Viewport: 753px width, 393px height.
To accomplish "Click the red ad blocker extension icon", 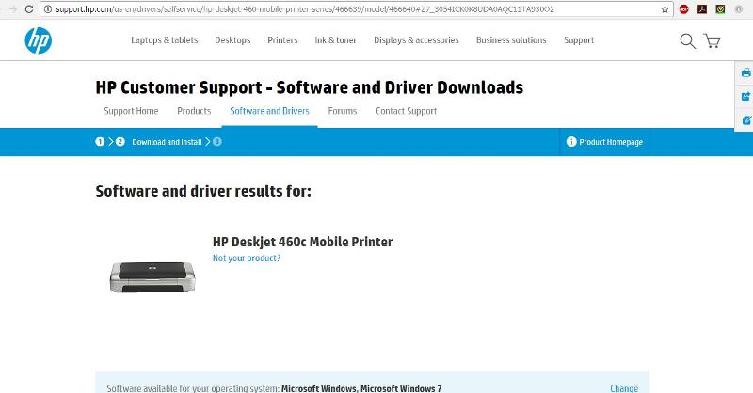I will tap(684, 8).
